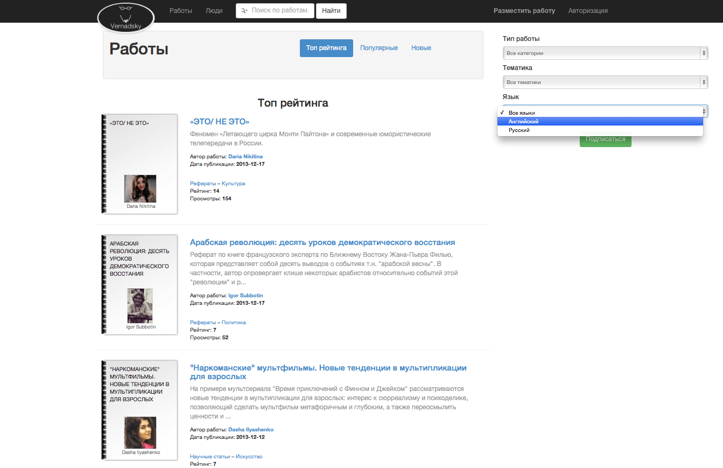Open Daria Nikitina's avatar photo
Screen dimensions: 723x468
click(140, 188)
